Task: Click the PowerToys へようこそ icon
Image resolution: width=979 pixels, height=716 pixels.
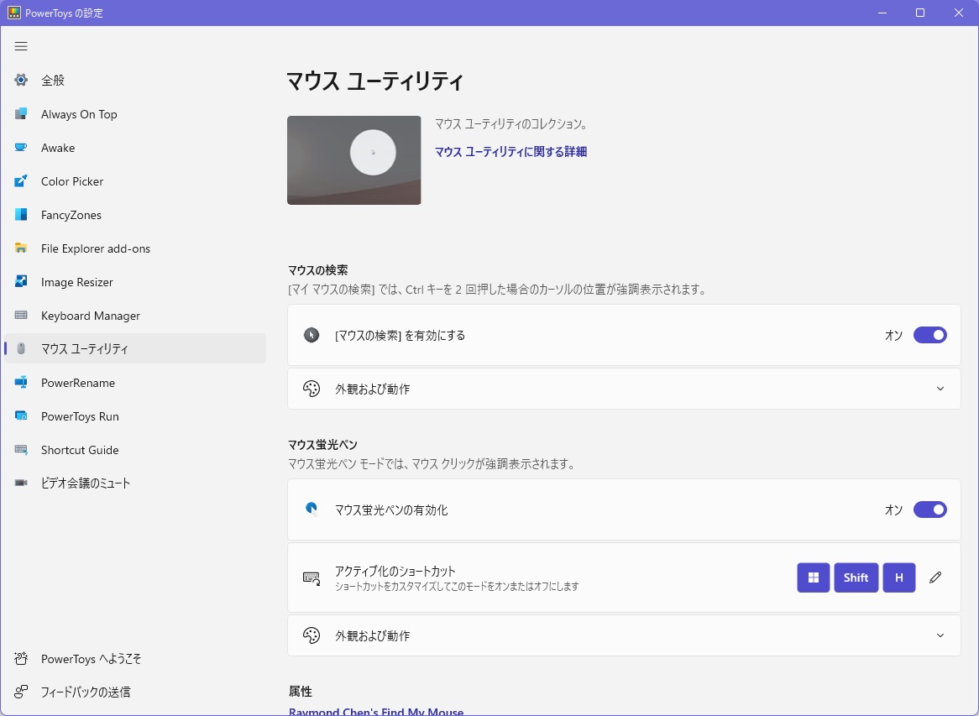Action: pos(21,659)
